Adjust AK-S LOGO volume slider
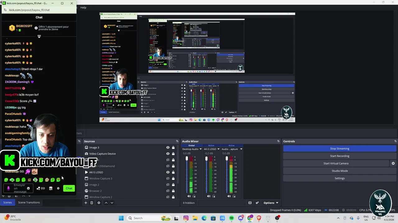Viewport: 398px width, 223px height. click(x=206, y=159)
